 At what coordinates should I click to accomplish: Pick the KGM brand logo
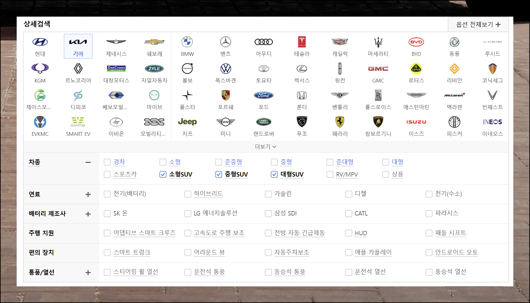40,68
